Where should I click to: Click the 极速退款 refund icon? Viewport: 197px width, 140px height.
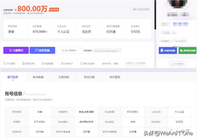[43, 63]
